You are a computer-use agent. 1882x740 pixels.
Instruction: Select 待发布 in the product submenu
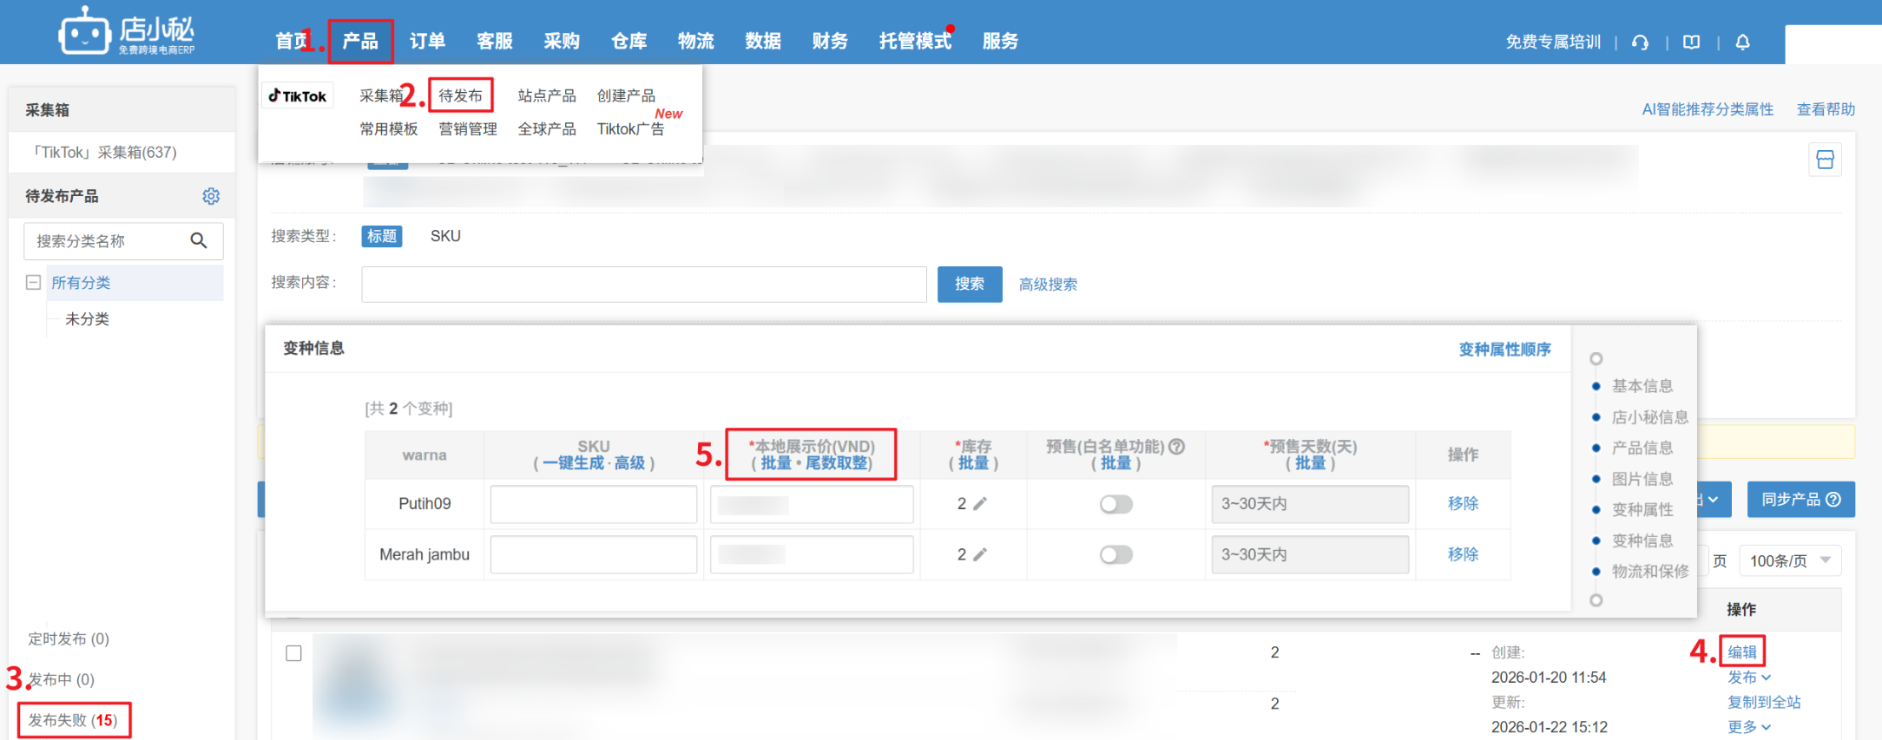[x=460, y=95]
